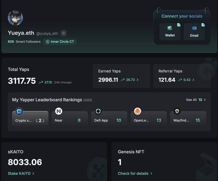The image size is (218, 181).
Task: Click the @yueya_eth handle
Action: click(x=47, y=34)
